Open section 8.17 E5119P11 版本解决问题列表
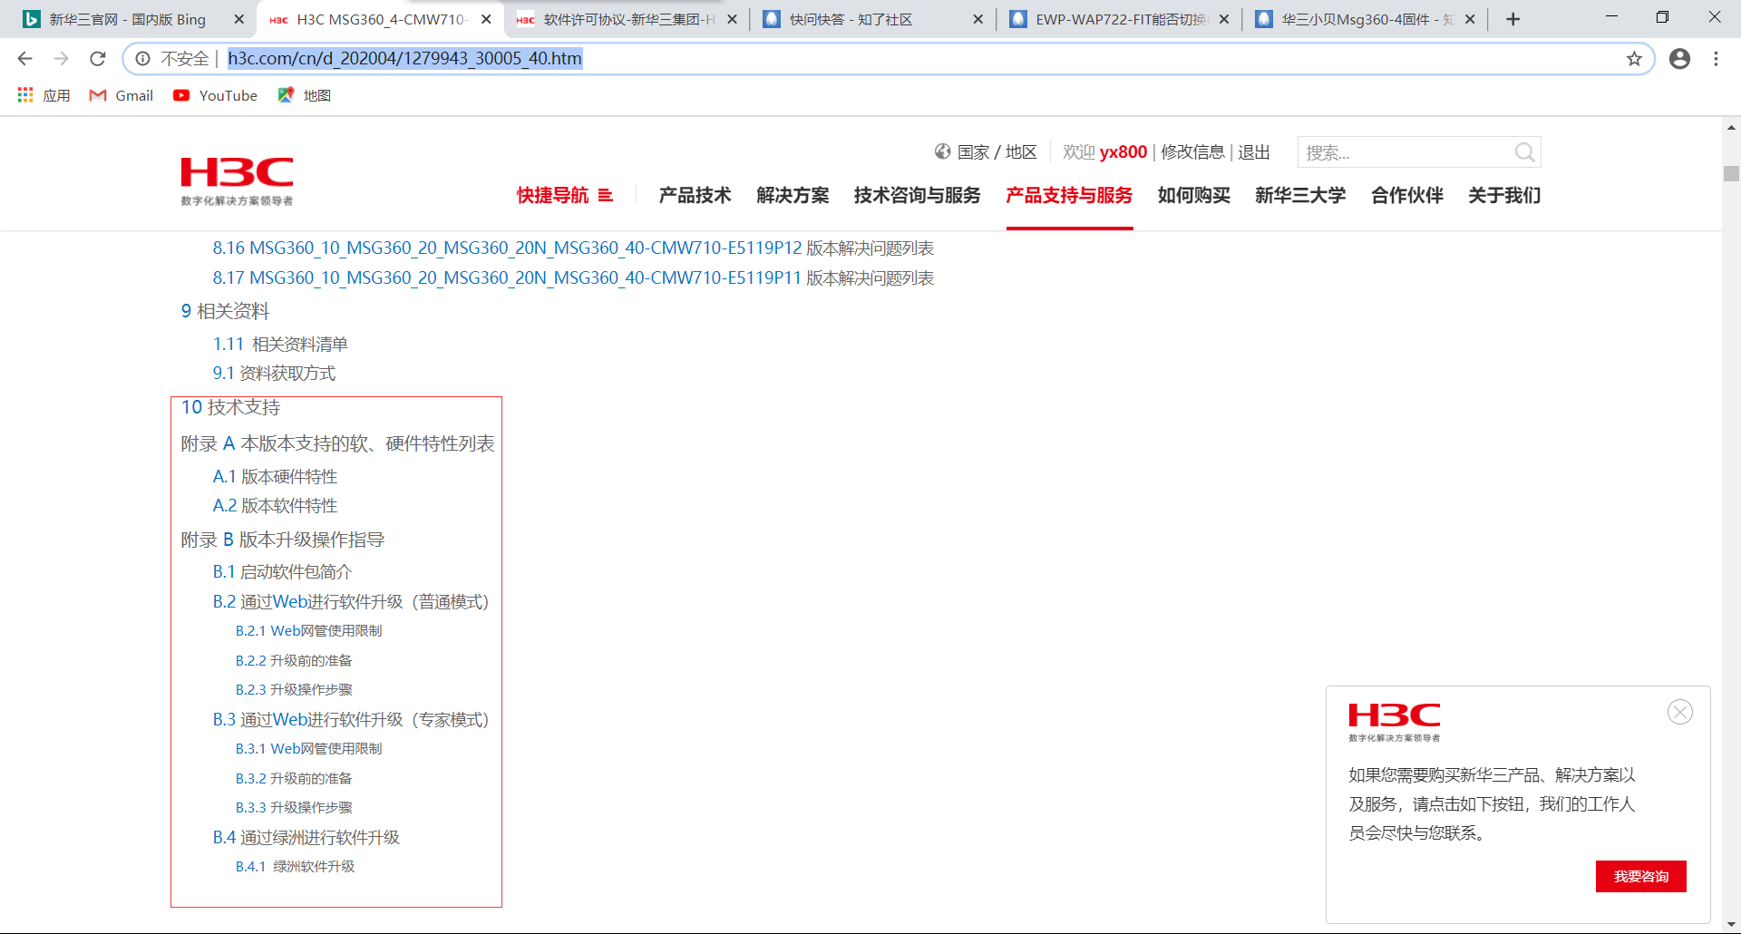 coord(573,278)
